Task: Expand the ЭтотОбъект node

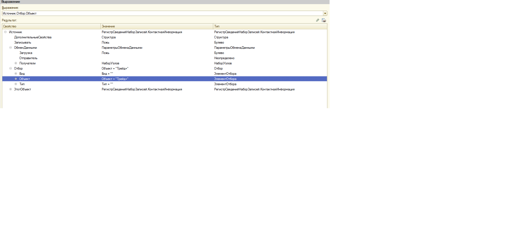Action: click(x=10, y=89)
